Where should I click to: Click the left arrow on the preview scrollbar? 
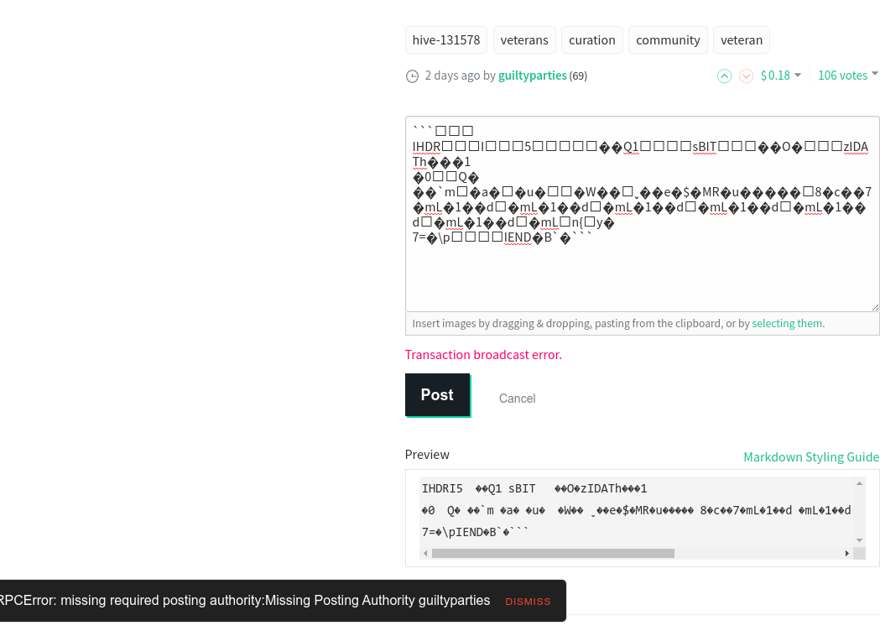(425, 554)
